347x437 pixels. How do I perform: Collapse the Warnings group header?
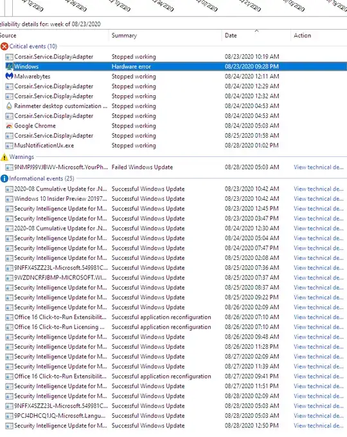click(21, 157)
